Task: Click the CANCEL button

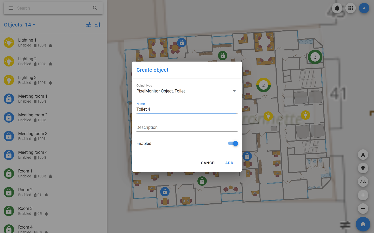Action: coord(209,163)
